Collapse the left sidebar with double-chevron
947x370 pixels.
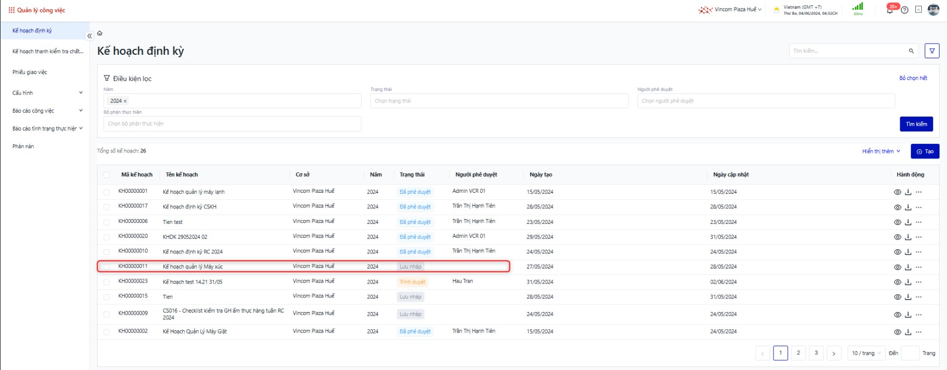point(90,36)
